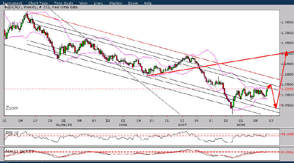Click the 1.0290 current price label

pyautogui.click(x=287, y=89)
